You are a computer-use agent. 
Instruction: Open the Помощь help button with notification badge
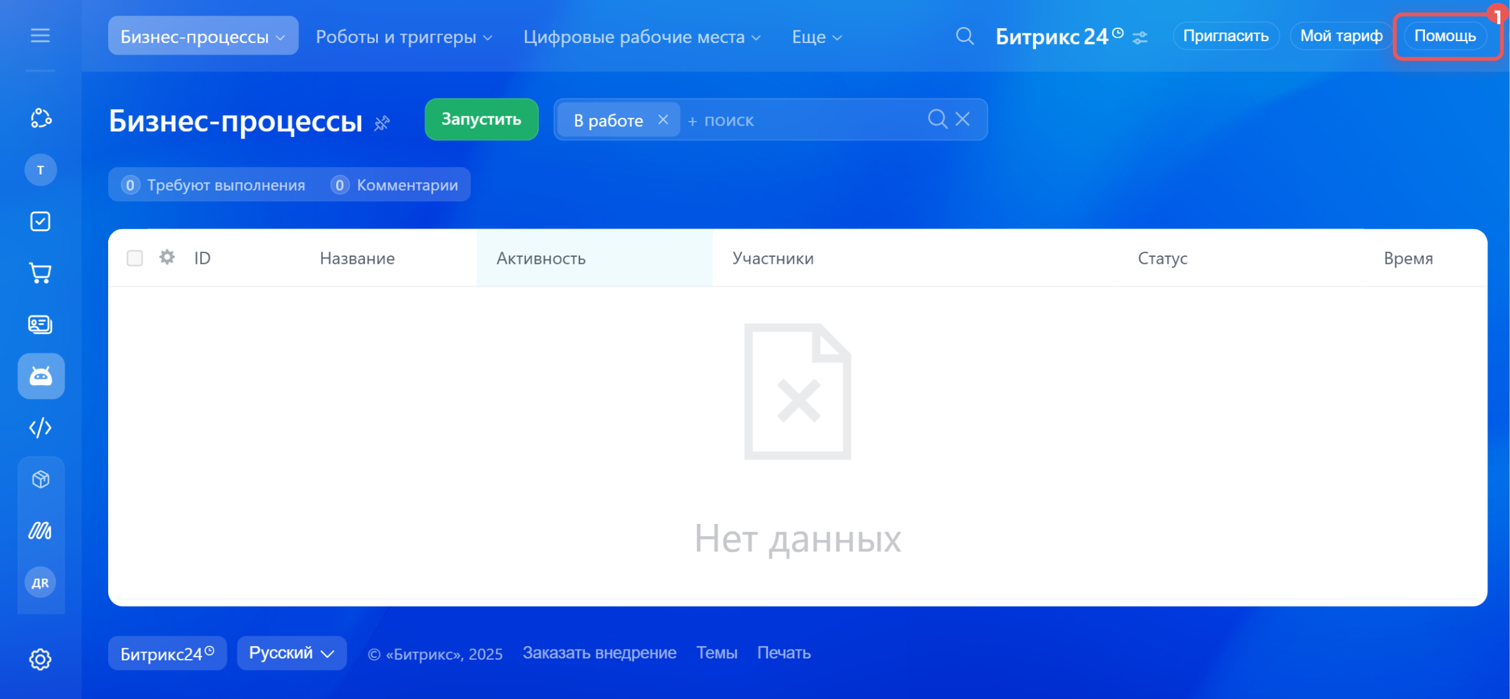click(1444, 35)
